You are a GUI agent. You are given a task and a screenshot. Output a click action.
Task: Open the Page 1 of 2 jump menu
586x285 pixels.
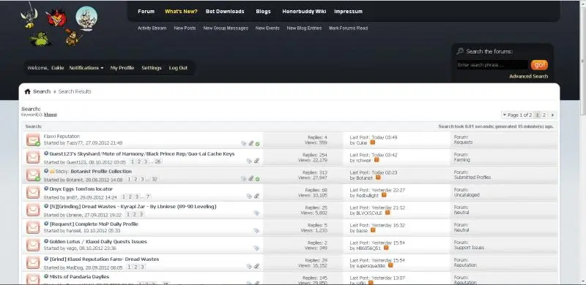517,115
